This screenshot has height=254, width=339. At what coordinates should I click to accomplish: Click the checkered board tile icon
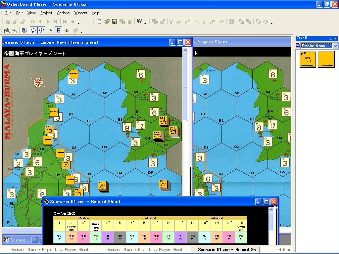coord(24,31)
